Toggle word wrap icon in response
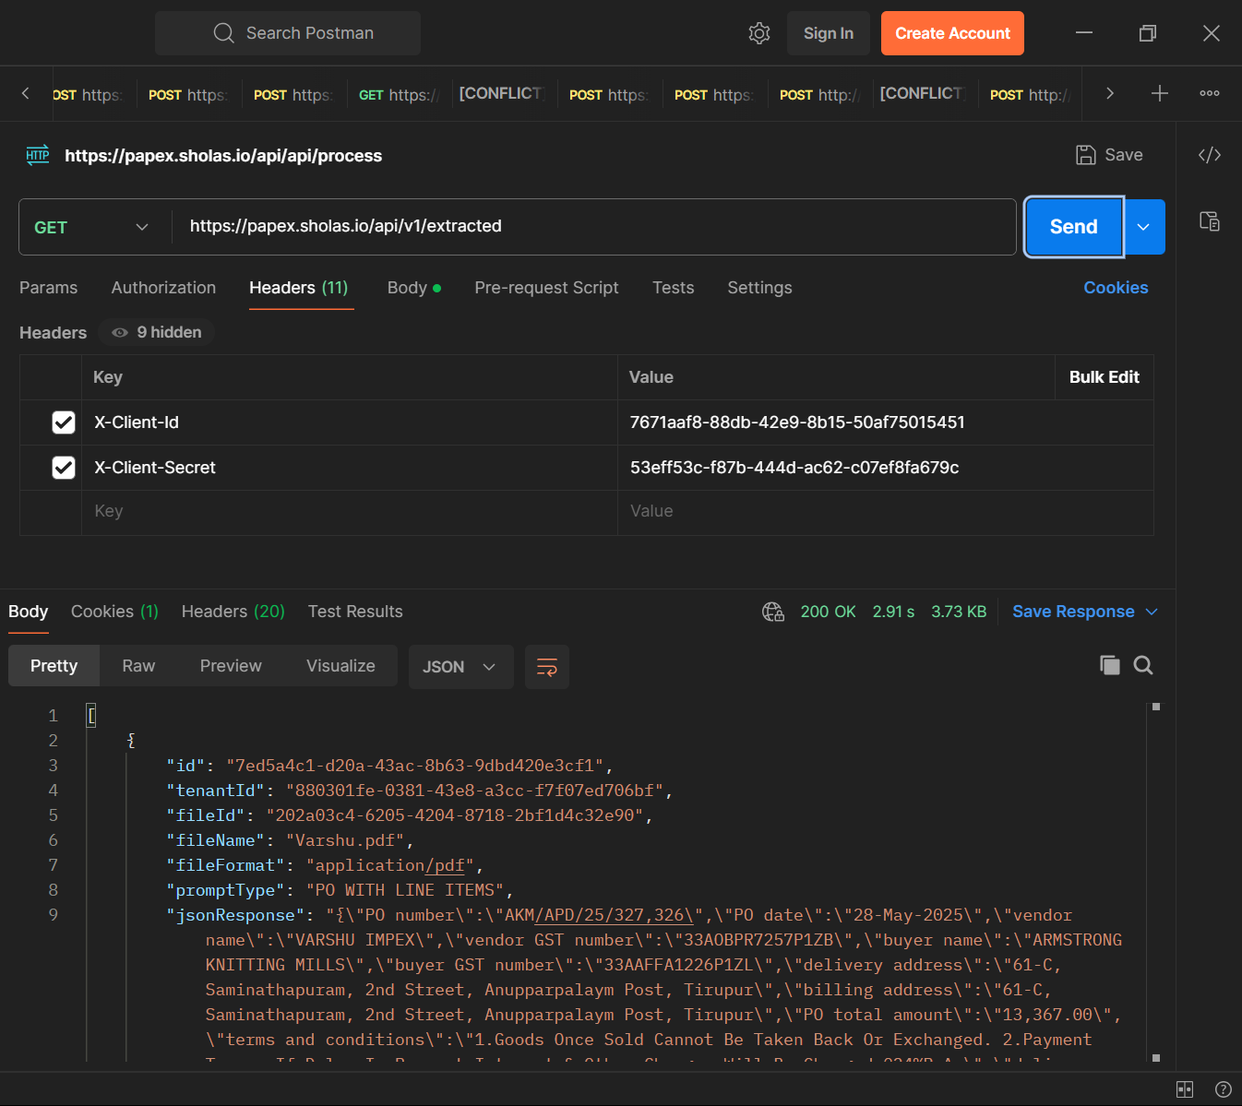The height and width of the screenshot is (1106, 1242). click(547, 667)
